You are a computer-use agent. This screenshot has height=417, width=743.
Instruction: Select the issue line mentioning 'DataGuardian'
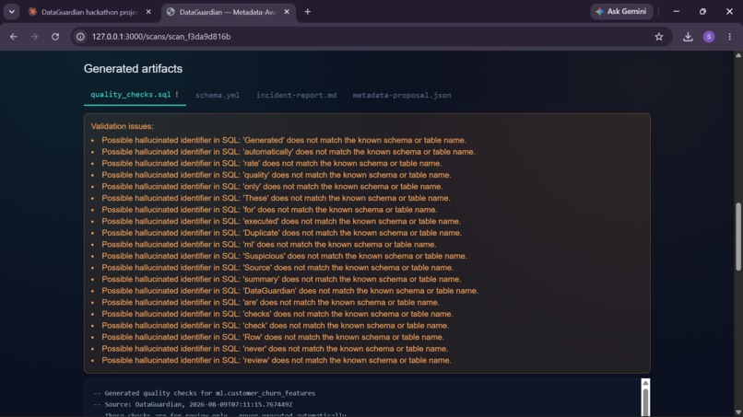coord(290,291)
